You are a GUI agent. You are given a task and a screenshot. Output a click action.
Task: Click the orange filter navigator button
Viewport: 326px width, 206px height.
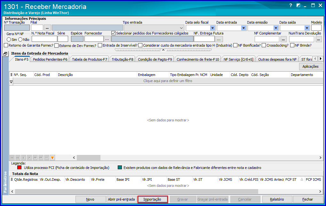(52, 158)
